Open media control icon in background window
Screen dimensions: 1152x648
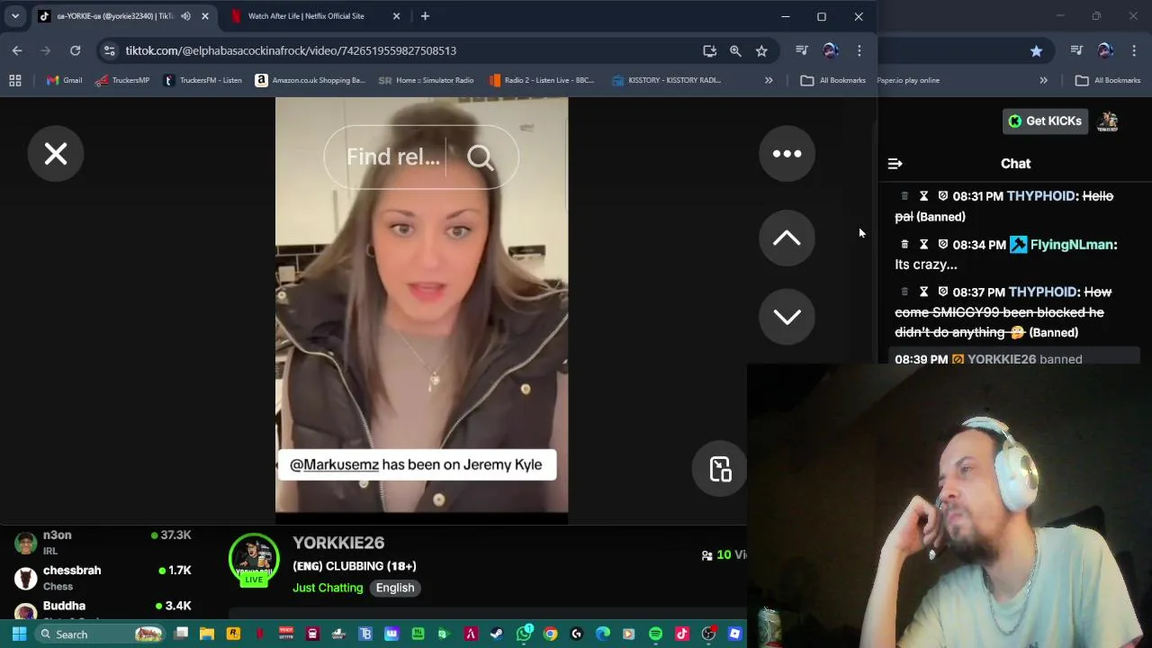pyautogui.click(x=1076, y=50)
